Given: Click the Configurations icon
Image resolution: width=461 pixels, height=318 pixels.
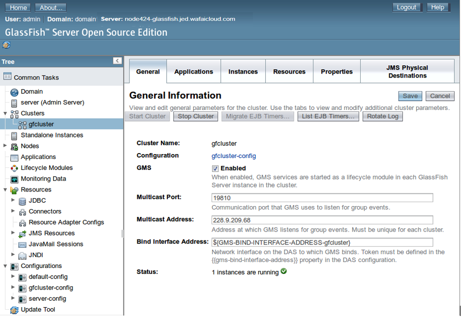Looking at the screenshot, I should click(x=14, y=266).
